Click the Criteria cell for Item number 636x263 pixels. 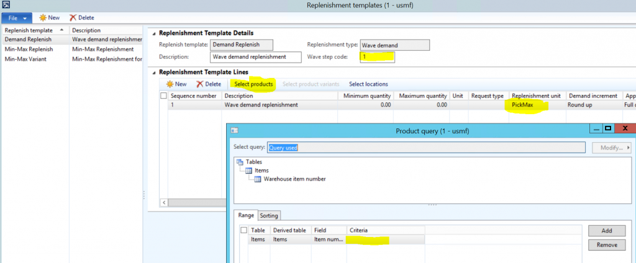tap(385, 239)
